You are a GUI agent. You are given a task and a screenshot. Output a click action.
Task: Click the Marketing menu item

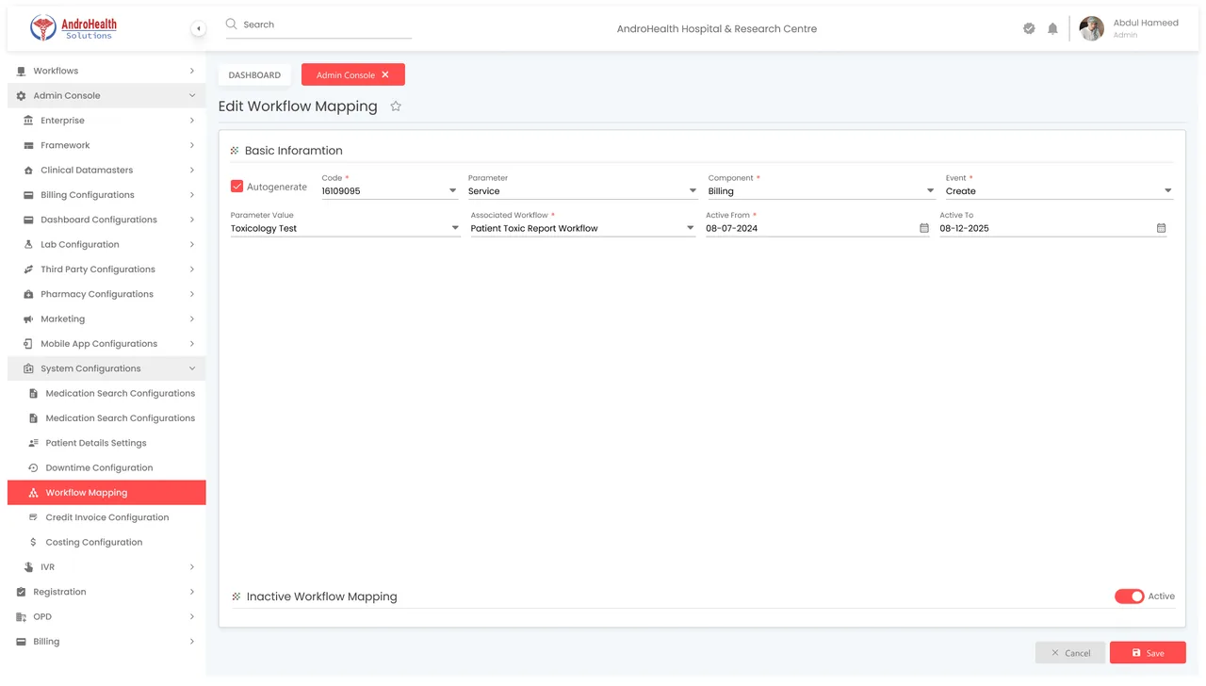[106, 319]
